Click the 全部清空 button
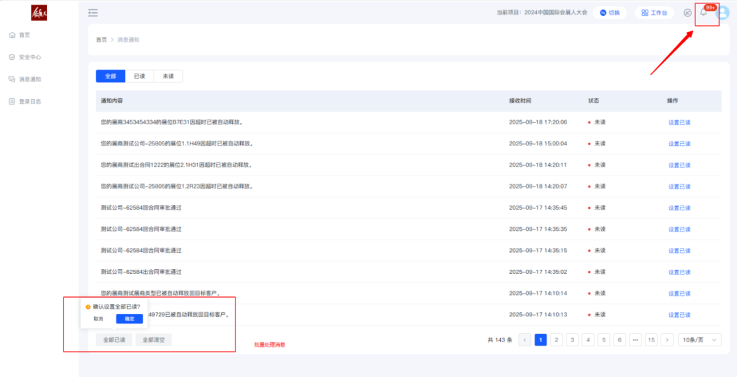 click(x=154, y=339)
